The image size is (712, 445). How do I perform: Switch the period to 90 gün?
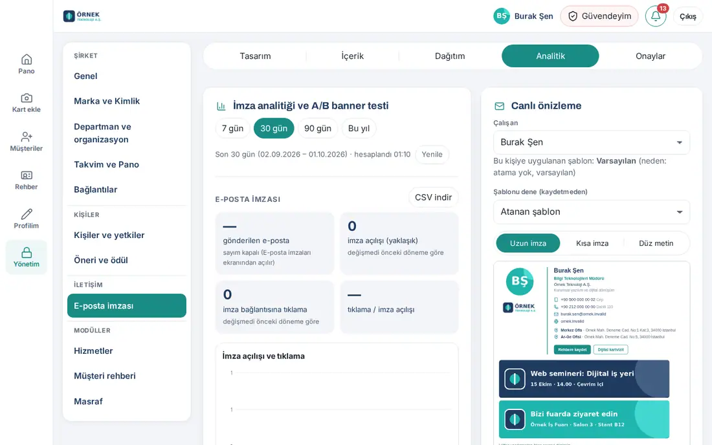click(x=318, y=128)
